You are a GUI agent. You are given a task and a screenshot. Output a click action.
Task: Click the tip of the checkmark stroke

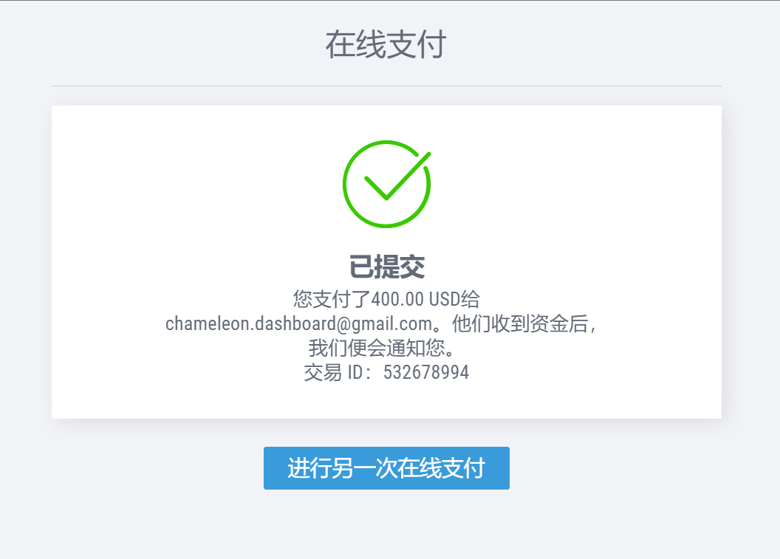[x=428, y=154]
